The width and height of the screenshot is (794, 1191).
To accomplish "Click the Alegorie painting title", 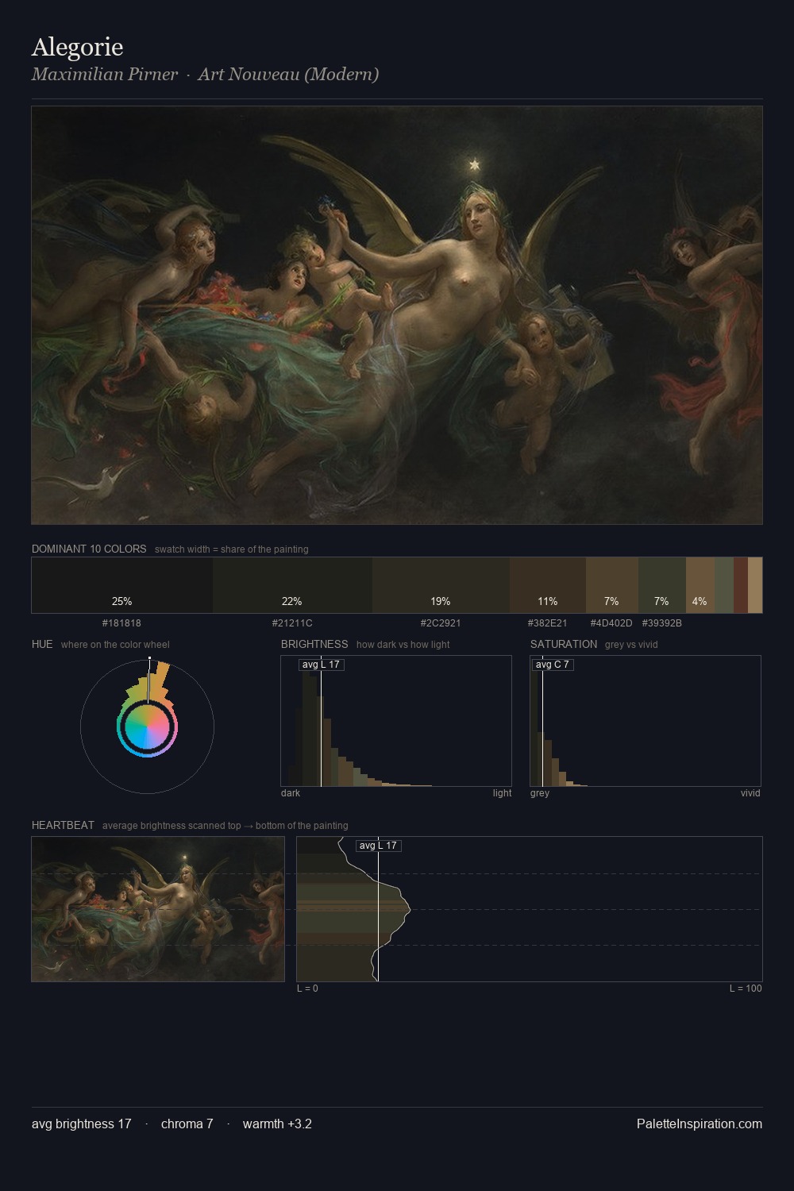I will point(77,47).
